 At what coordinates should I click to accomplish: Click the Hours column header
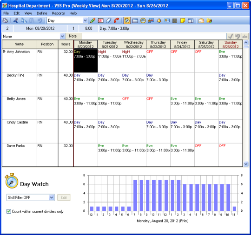(x=66, y=44)
